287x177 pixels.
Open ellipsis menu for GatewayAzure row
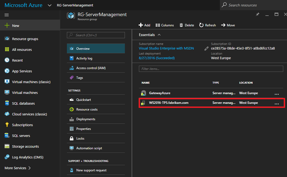[x=277, y=94]
